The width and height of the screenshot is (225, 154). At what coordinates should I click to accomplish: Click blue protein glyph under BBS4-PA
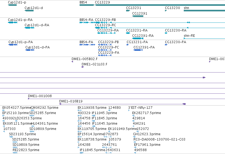88,45
